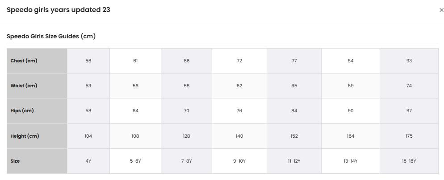Image resolution: width=444 pixels, height=180 pixels.
Task: Select the 4Y size cell
Action: [88, 161]
